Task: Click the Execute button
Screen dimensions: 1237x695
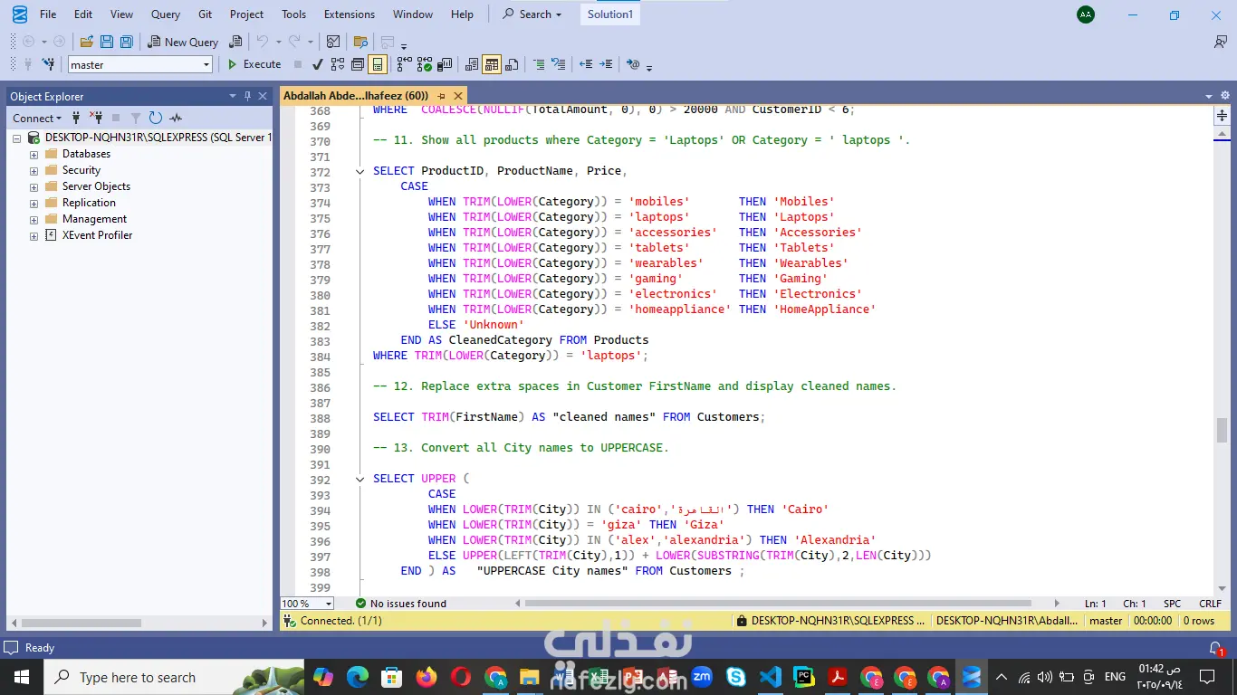Action: pos(254,64)
